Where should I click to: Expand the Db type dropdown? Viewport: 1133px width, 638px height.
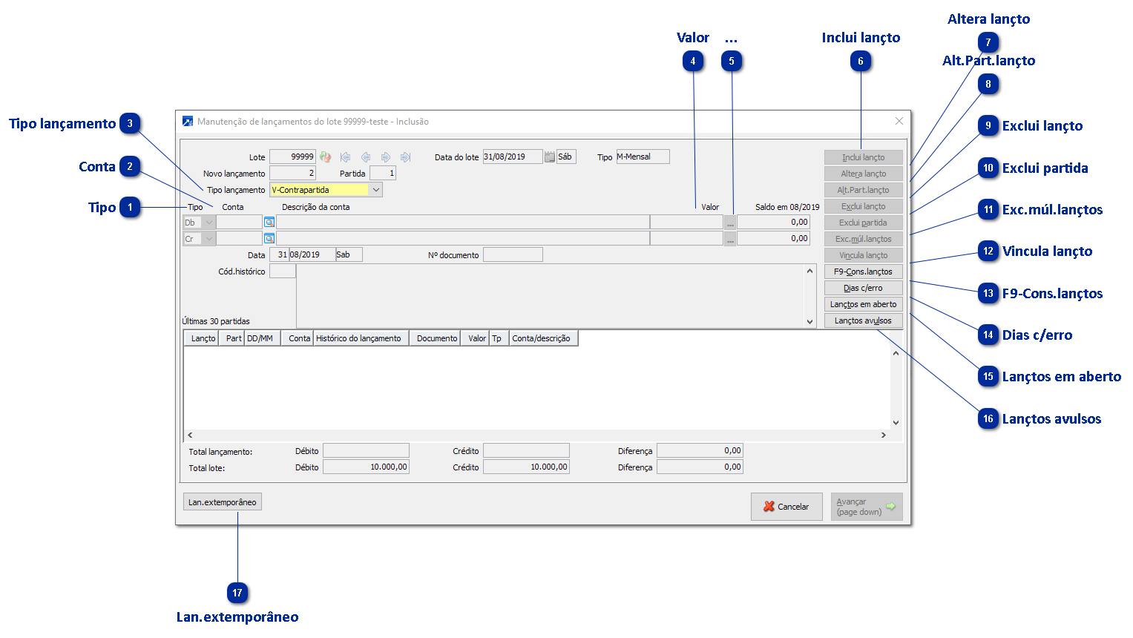point(209,222)
